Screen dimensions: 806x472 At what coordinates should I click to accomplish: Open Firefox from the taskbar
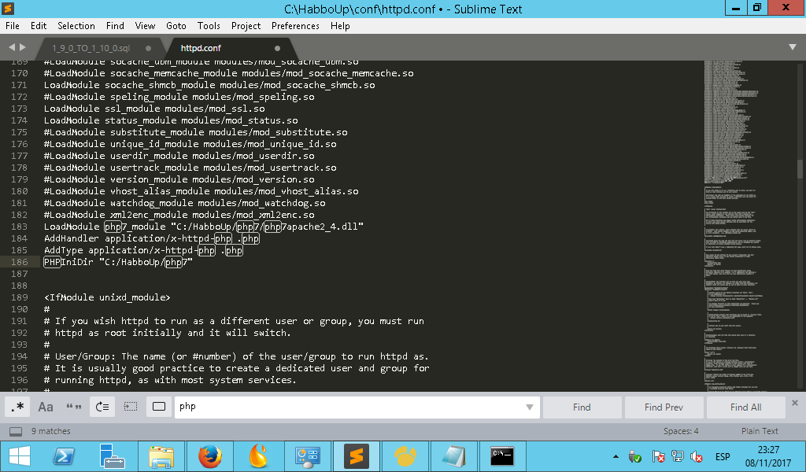pos(209,455)
